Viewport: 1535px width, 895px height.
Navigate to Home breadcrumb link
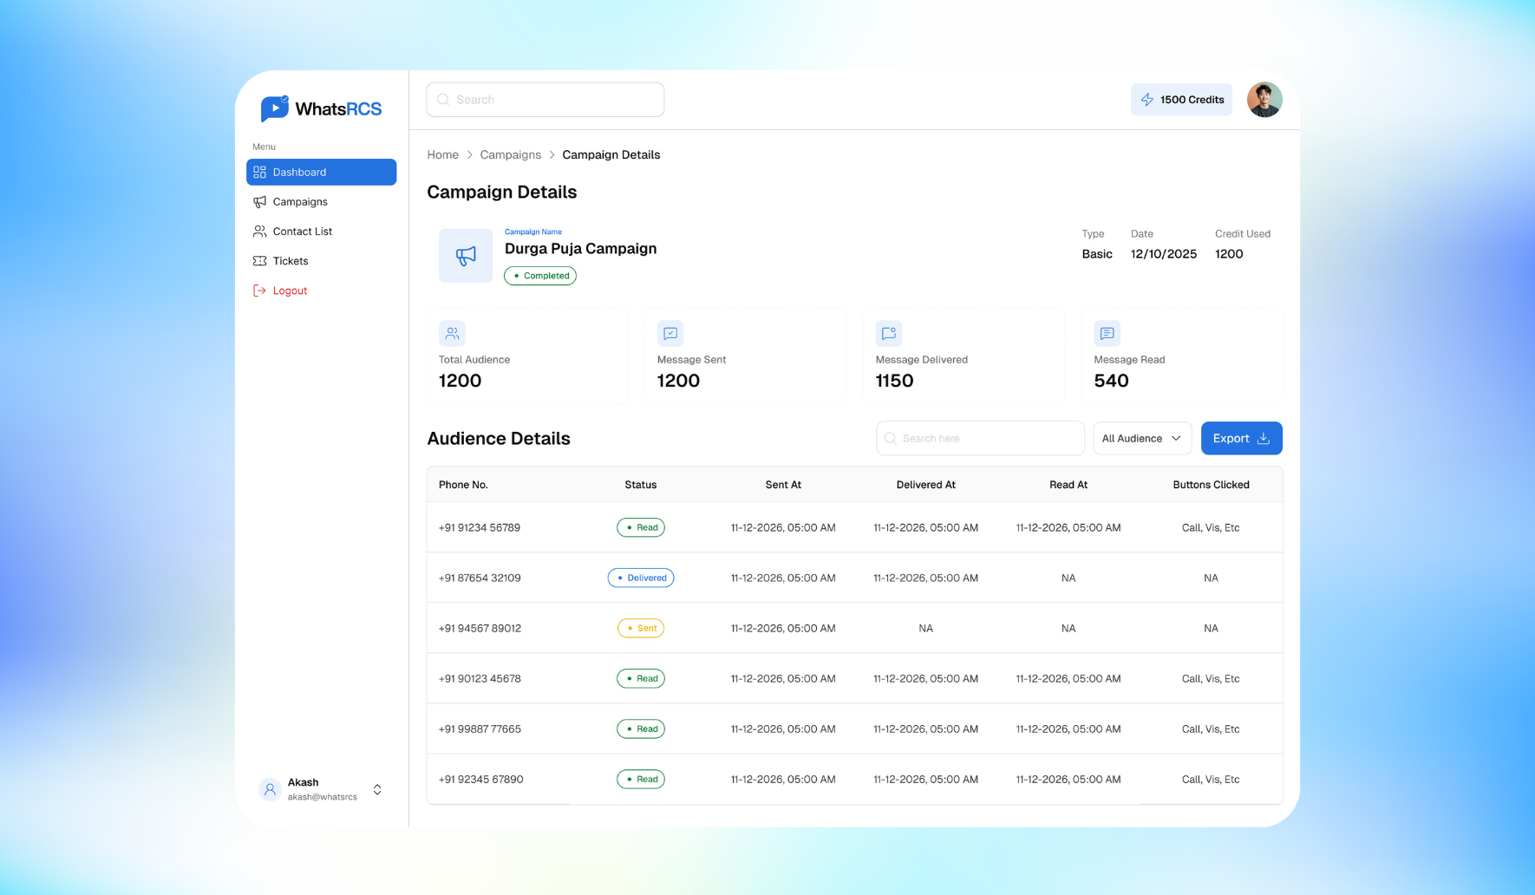tap(443, 154)
